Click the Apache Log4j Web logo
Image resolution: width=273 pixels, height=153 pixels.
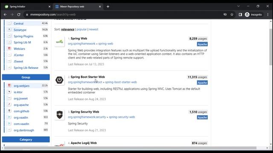(x=60, y=144)
